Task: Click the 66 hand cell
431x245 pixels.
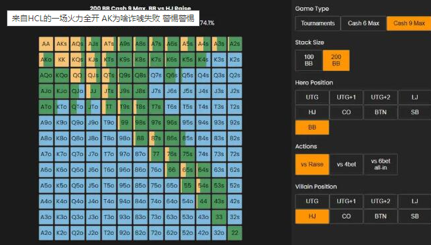Action: pyautogui.click(x=172, y=170)
